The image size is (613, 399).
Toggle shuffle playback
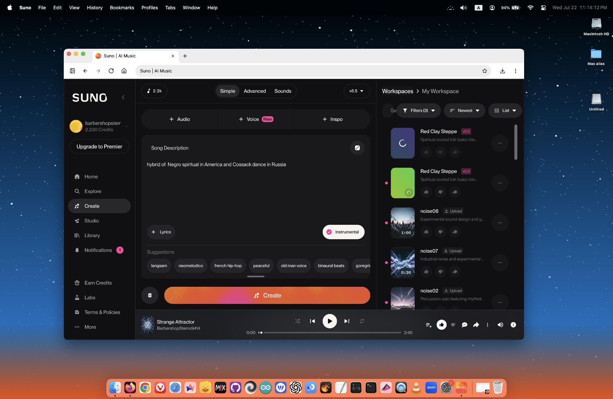297,321
